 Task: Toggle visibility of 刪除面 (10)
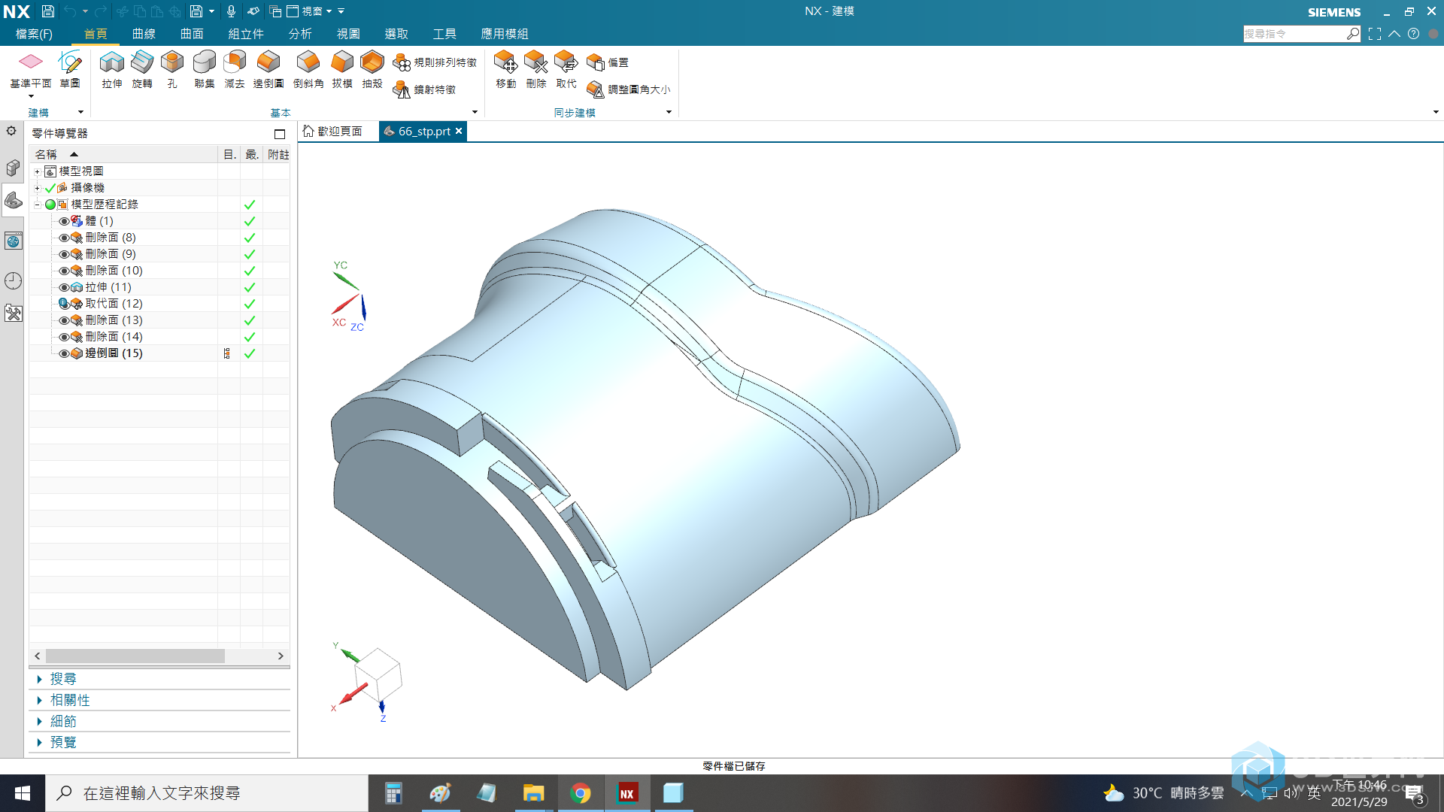pyautogui.click(x=64, y=271)
